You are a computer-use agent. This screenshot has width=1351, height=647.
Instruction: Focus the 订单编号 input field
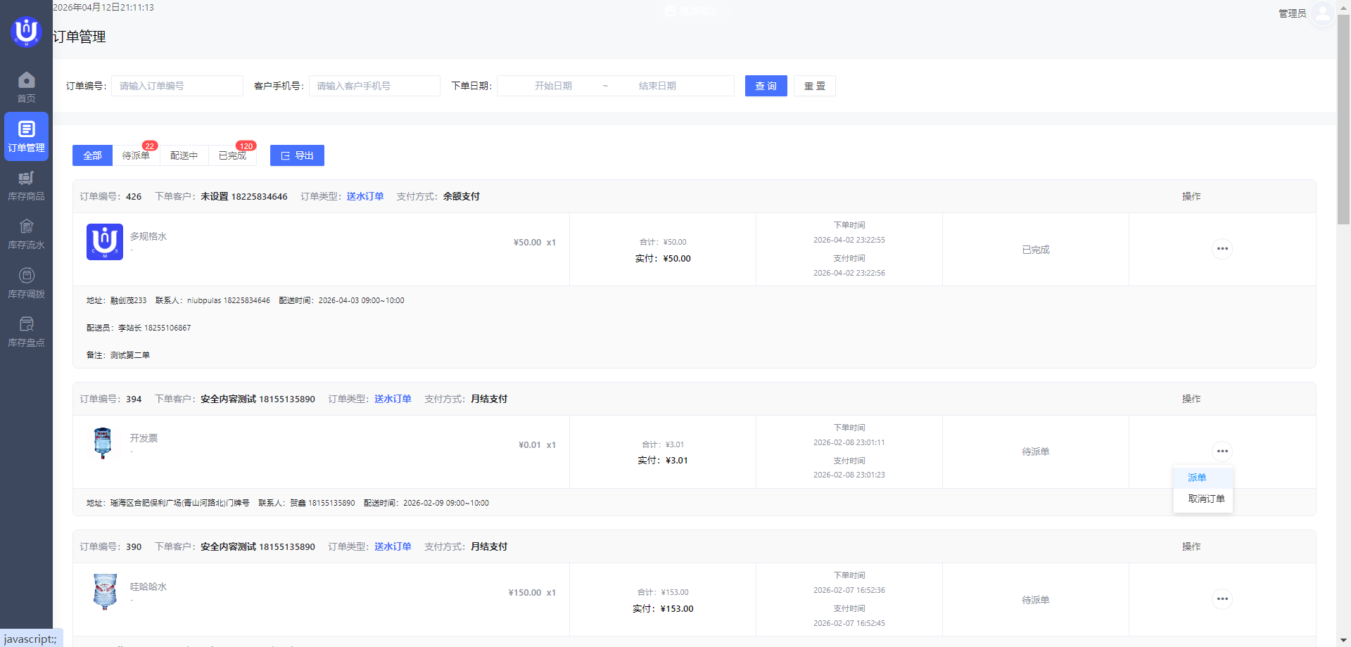tap(177, 86)
